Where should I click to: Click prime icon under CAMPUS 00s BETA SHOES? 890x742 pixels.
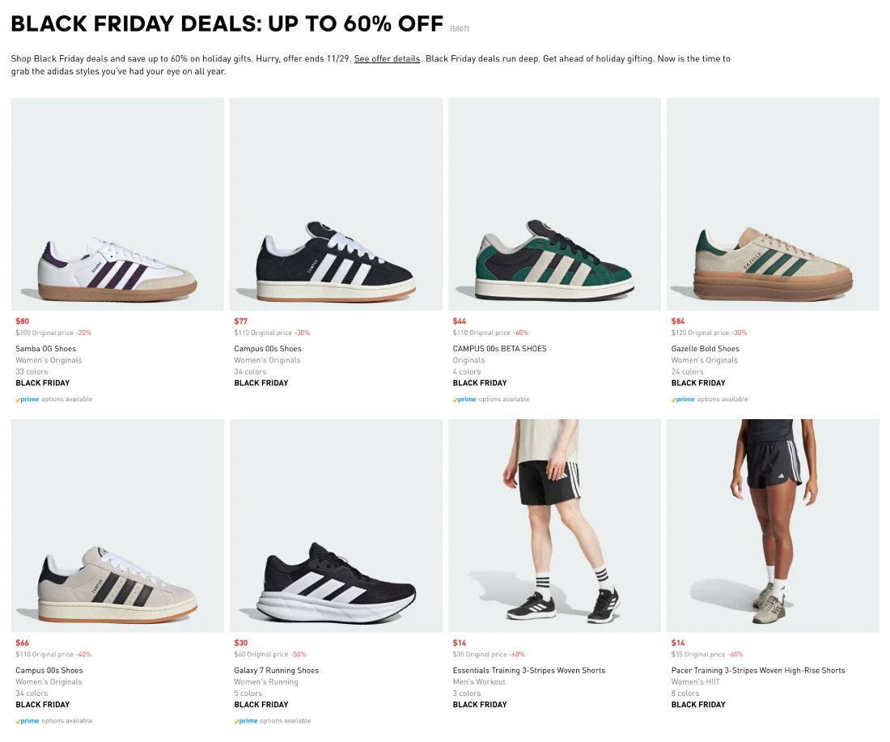point(464,399)
